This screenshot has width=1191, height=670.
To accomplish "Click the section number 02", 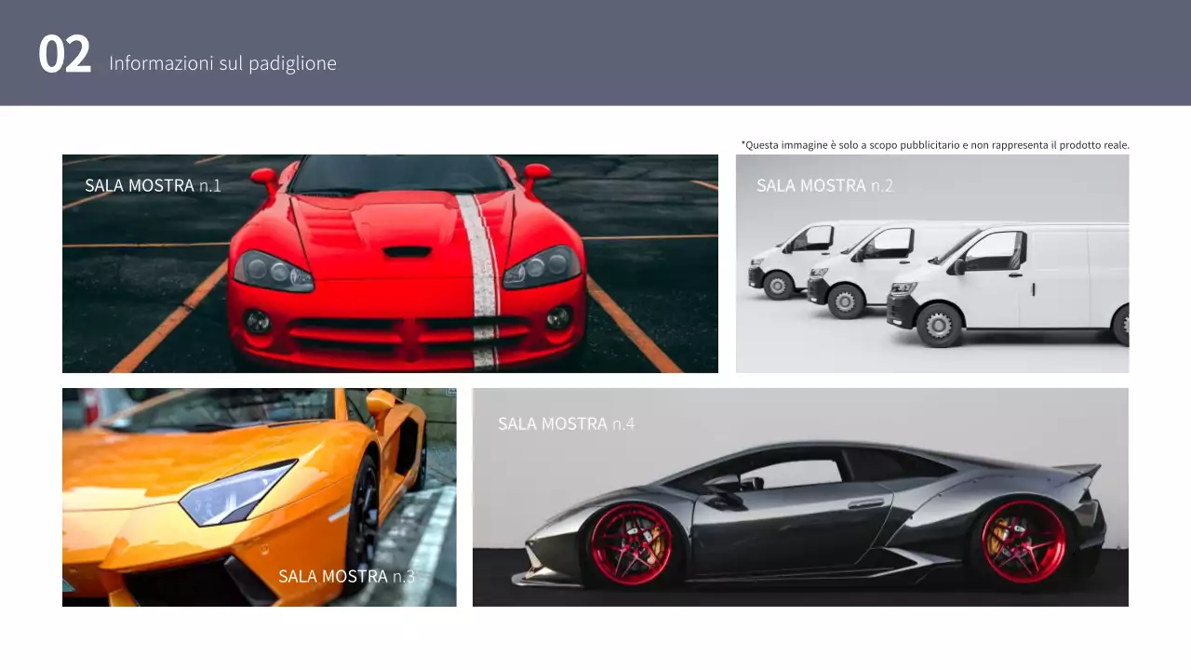I will click(65, 53).
